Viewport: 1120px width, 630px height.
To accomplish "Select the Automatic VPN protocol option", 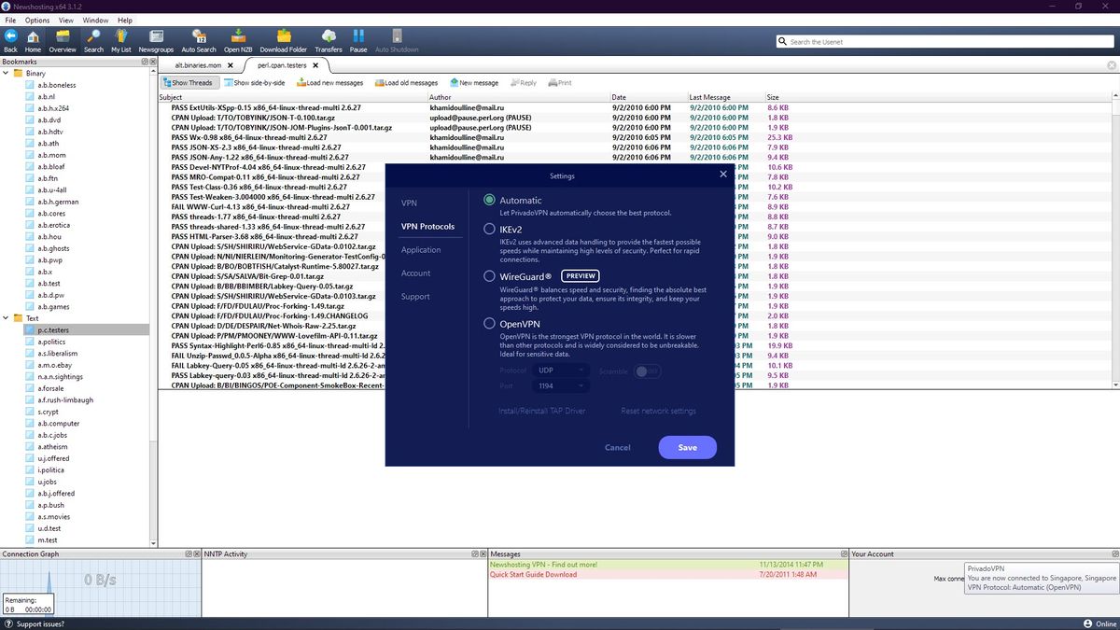I will click(x=489, y=200).
